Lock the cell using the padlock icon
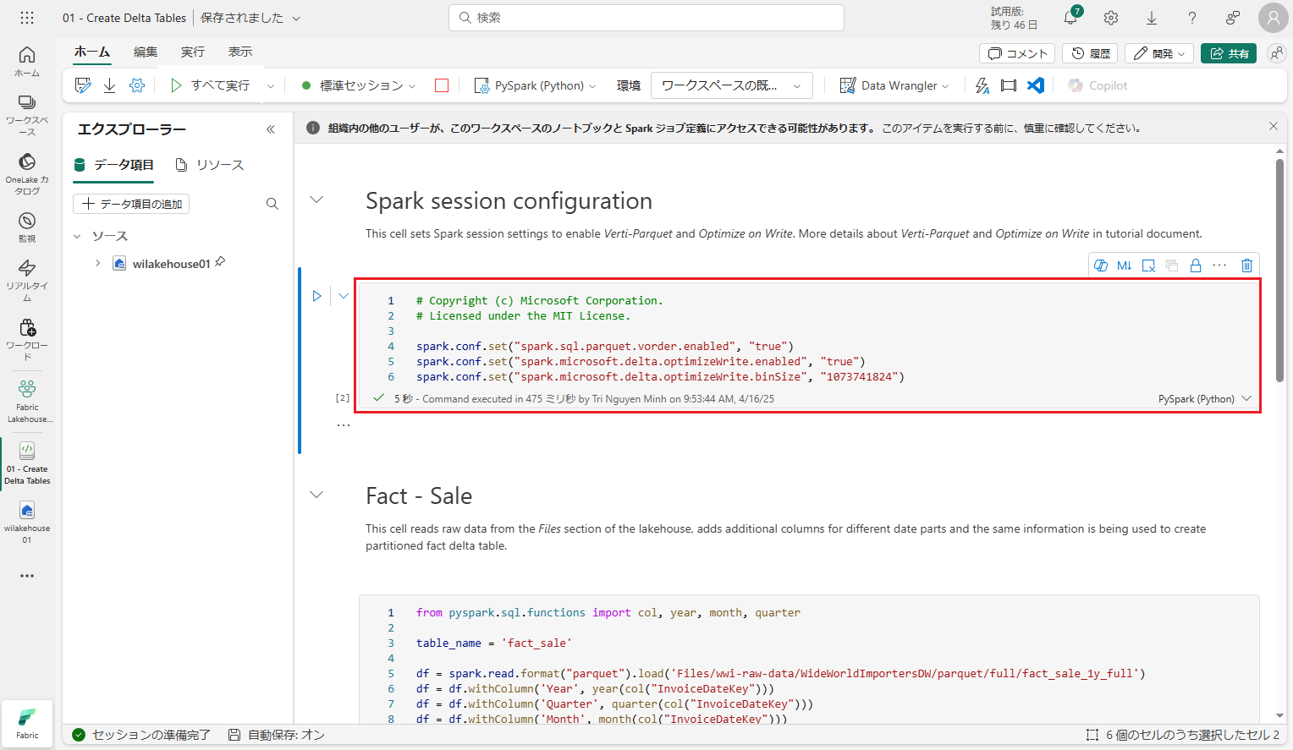Image resolution: width=1293 pixels, height=750 pixels. click(x=1196, y=266)
